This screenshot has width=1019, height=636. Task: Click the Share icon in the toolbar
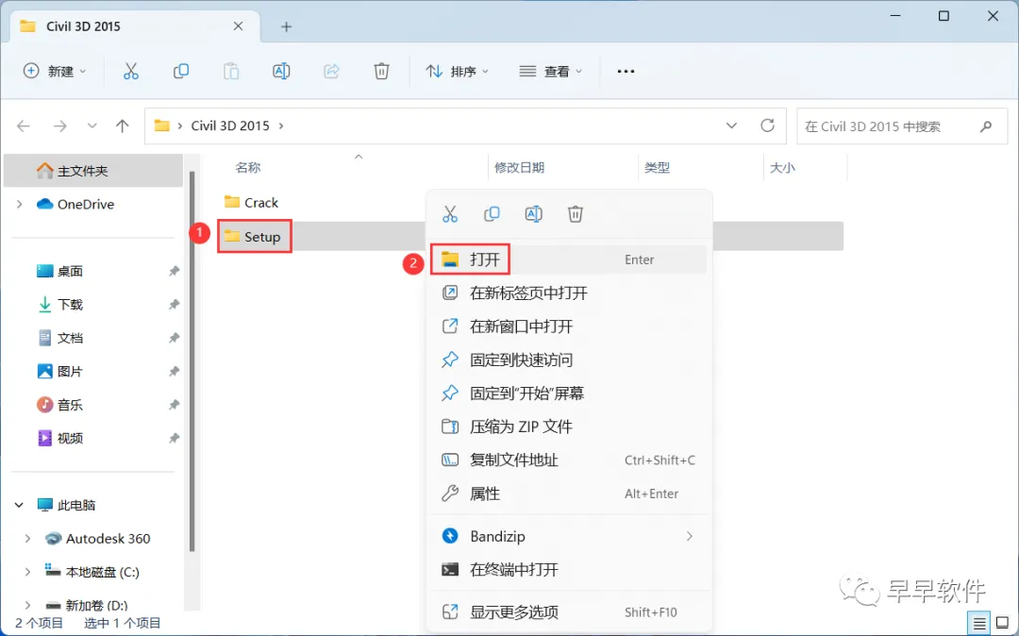(x=331, y=71)
